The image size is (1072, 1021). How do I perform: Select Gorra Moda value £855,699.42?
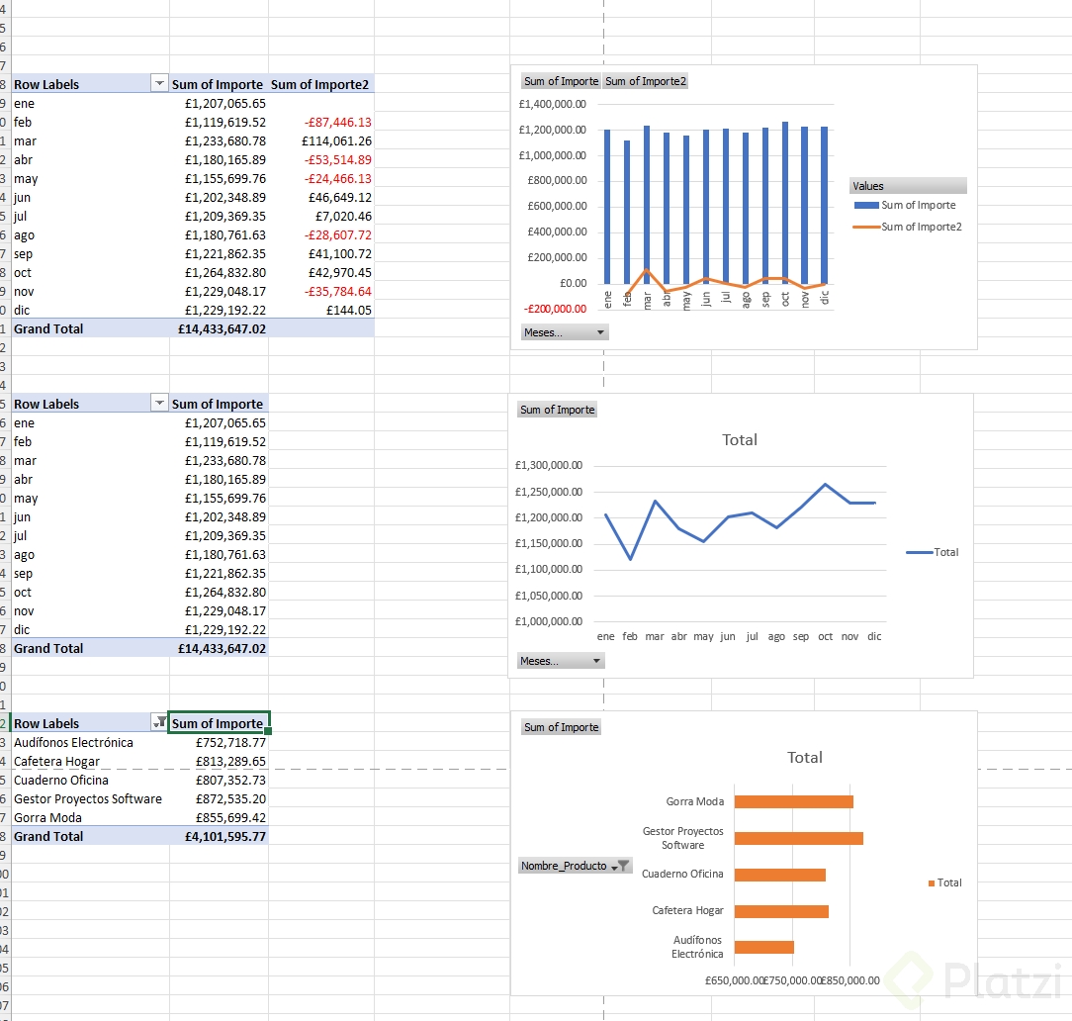point(219,818)
